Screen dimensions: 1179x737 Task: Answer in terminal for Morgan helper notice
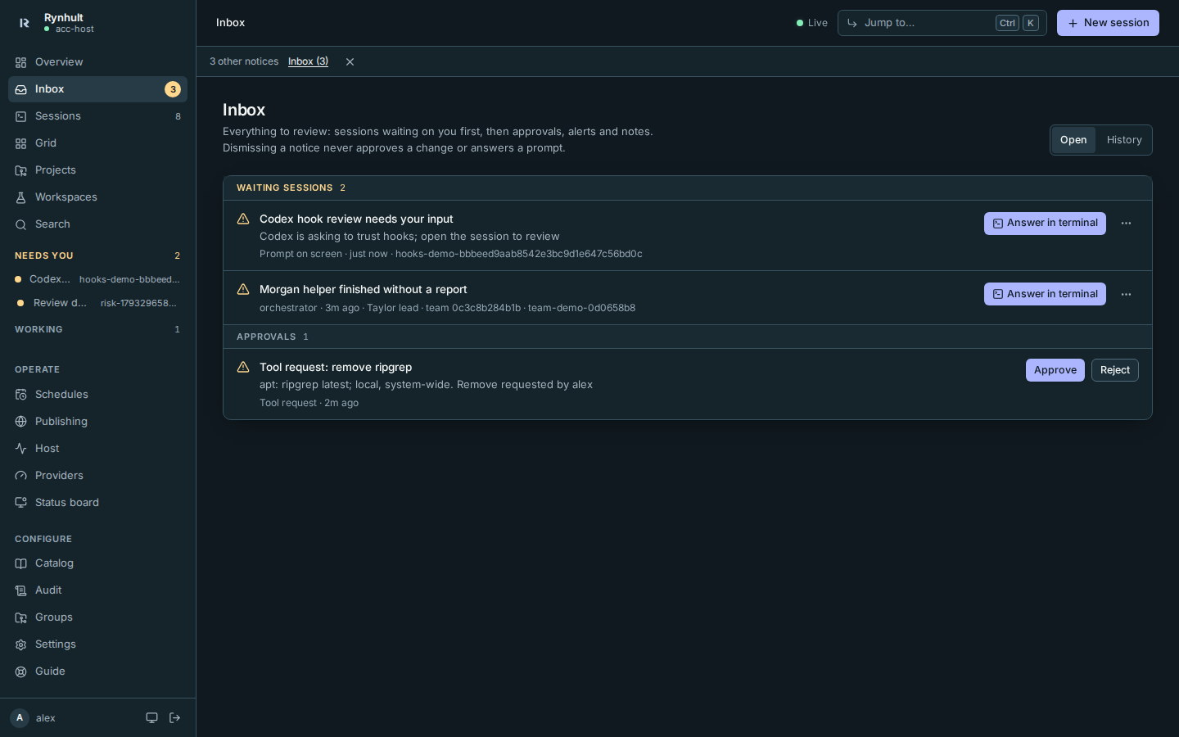(1045, 294)
